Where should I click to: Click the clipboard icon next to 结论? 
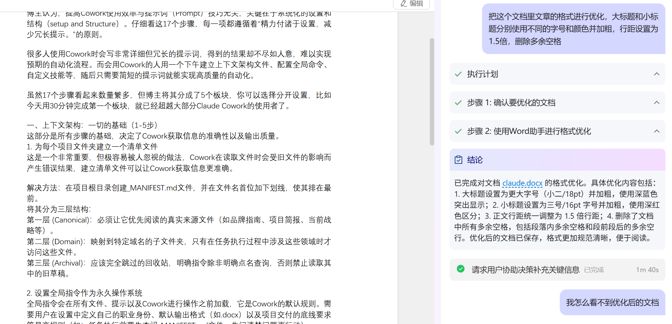tap(459, 160)
